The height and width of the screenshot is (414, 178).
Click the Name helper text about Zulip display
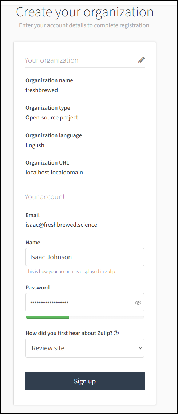71,271
